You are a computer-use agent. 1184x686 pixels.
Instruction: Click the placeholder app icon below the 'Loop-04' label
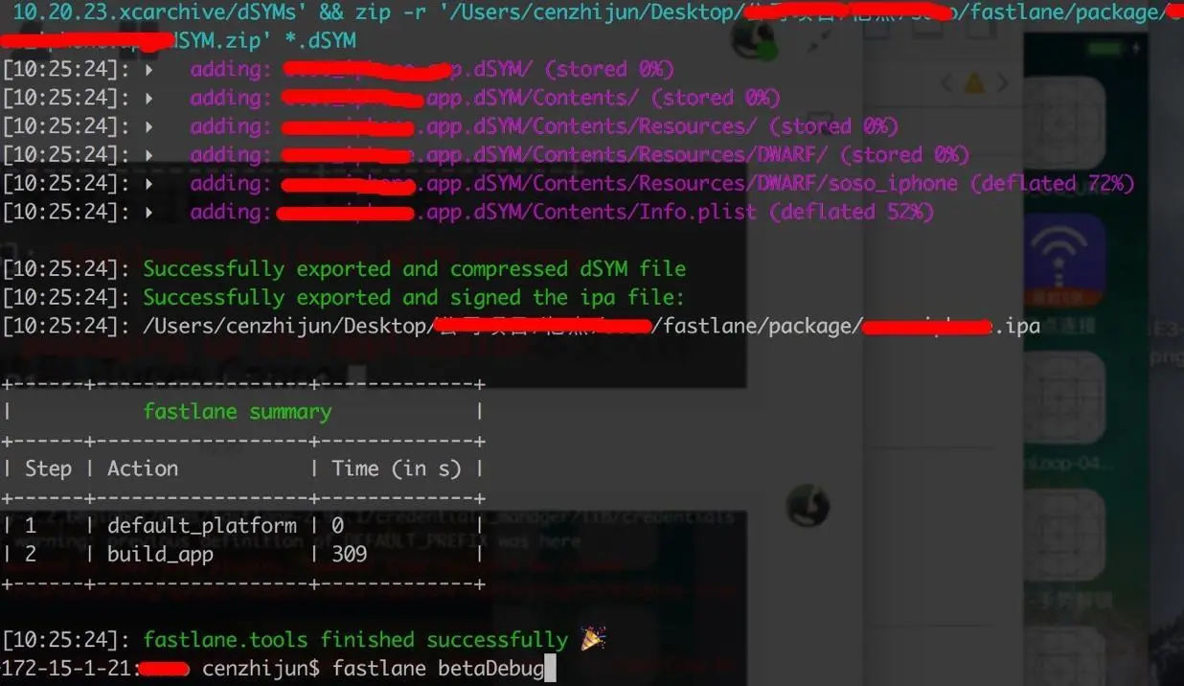click(1063, 535)
